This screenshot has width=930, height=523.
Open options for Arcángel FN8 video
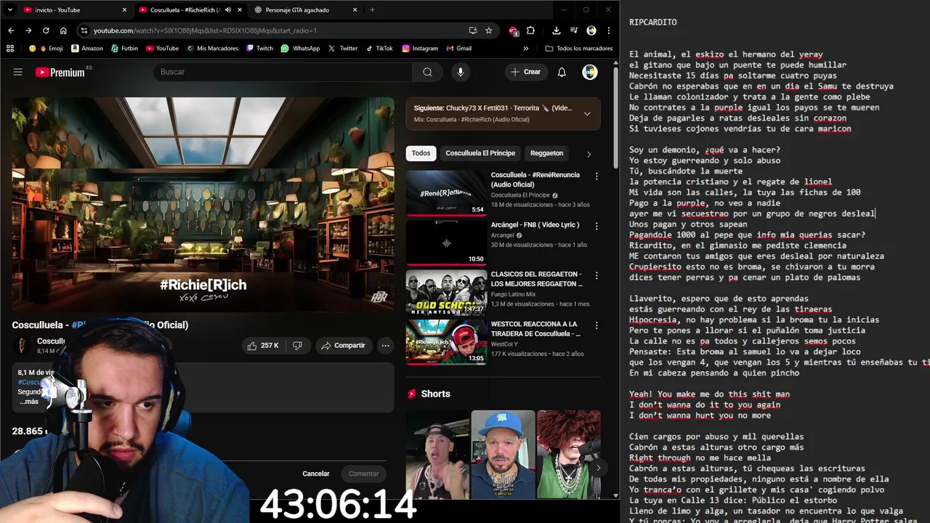pos(597,226)
